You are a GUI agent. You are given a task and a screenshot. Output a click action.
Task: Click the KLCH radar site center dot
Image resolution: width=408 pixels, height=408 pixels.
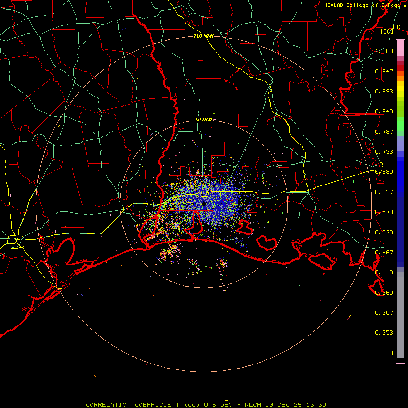pyautogui.click(x=204, y=204)
